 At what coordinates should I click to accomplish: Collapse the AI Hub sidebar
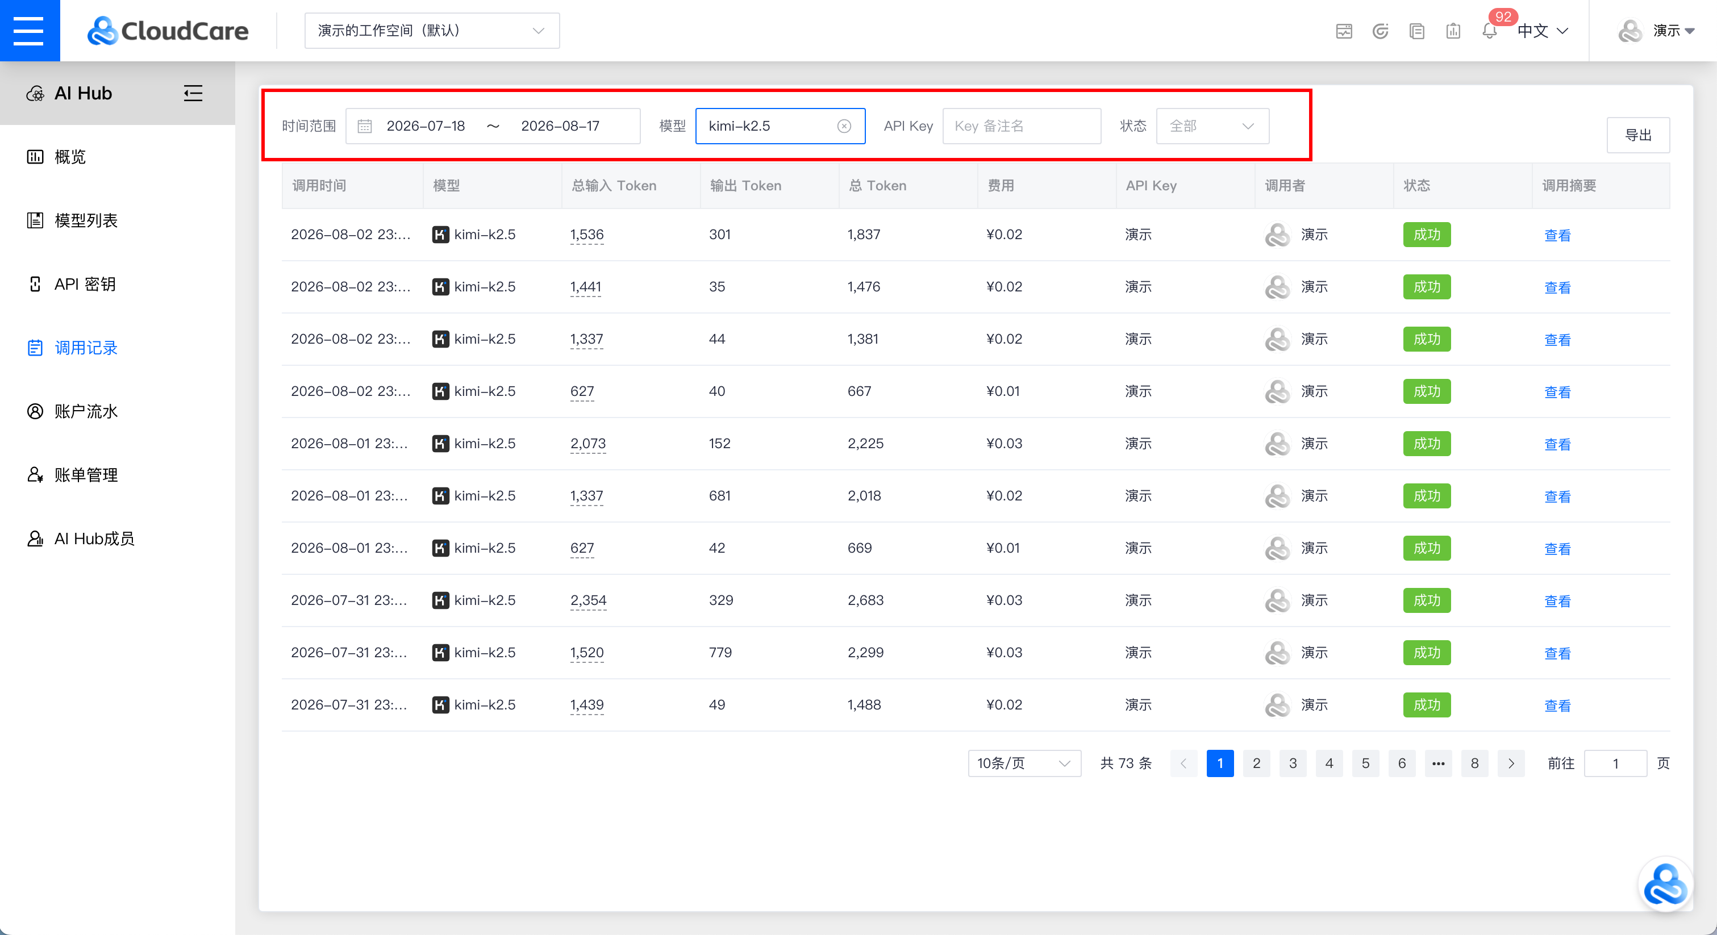193,93
